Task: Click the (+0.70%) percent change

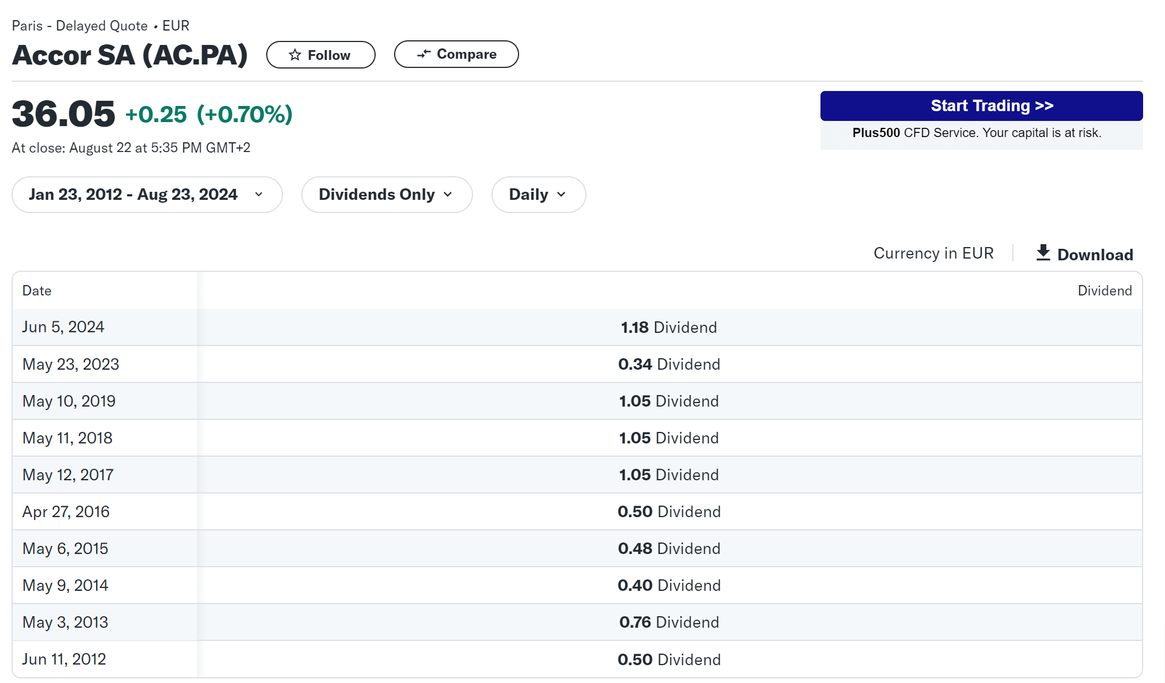Action: point(245,115)
